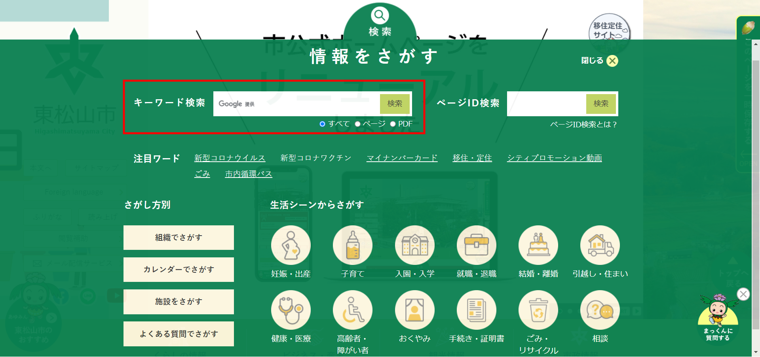Ask まっくん mascot a question
Viewport: 760px width, 357px height.
coord(718,320)
